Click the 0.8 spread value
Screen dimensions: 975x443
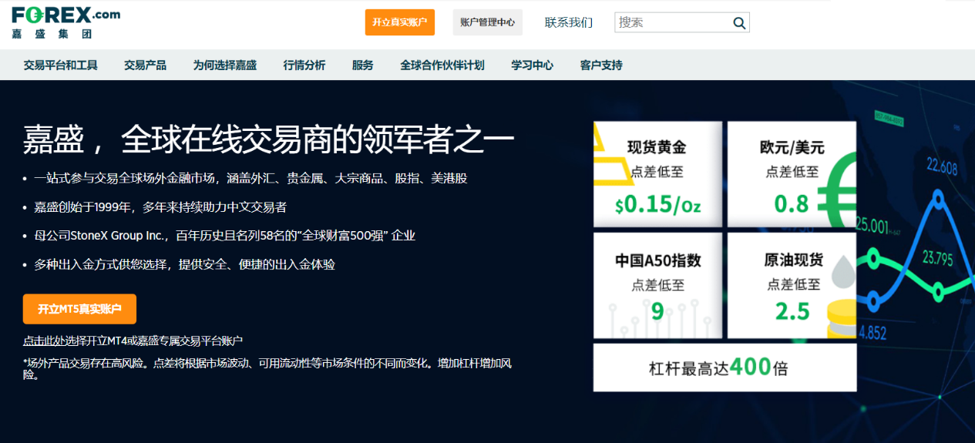(x=792, y=204)
